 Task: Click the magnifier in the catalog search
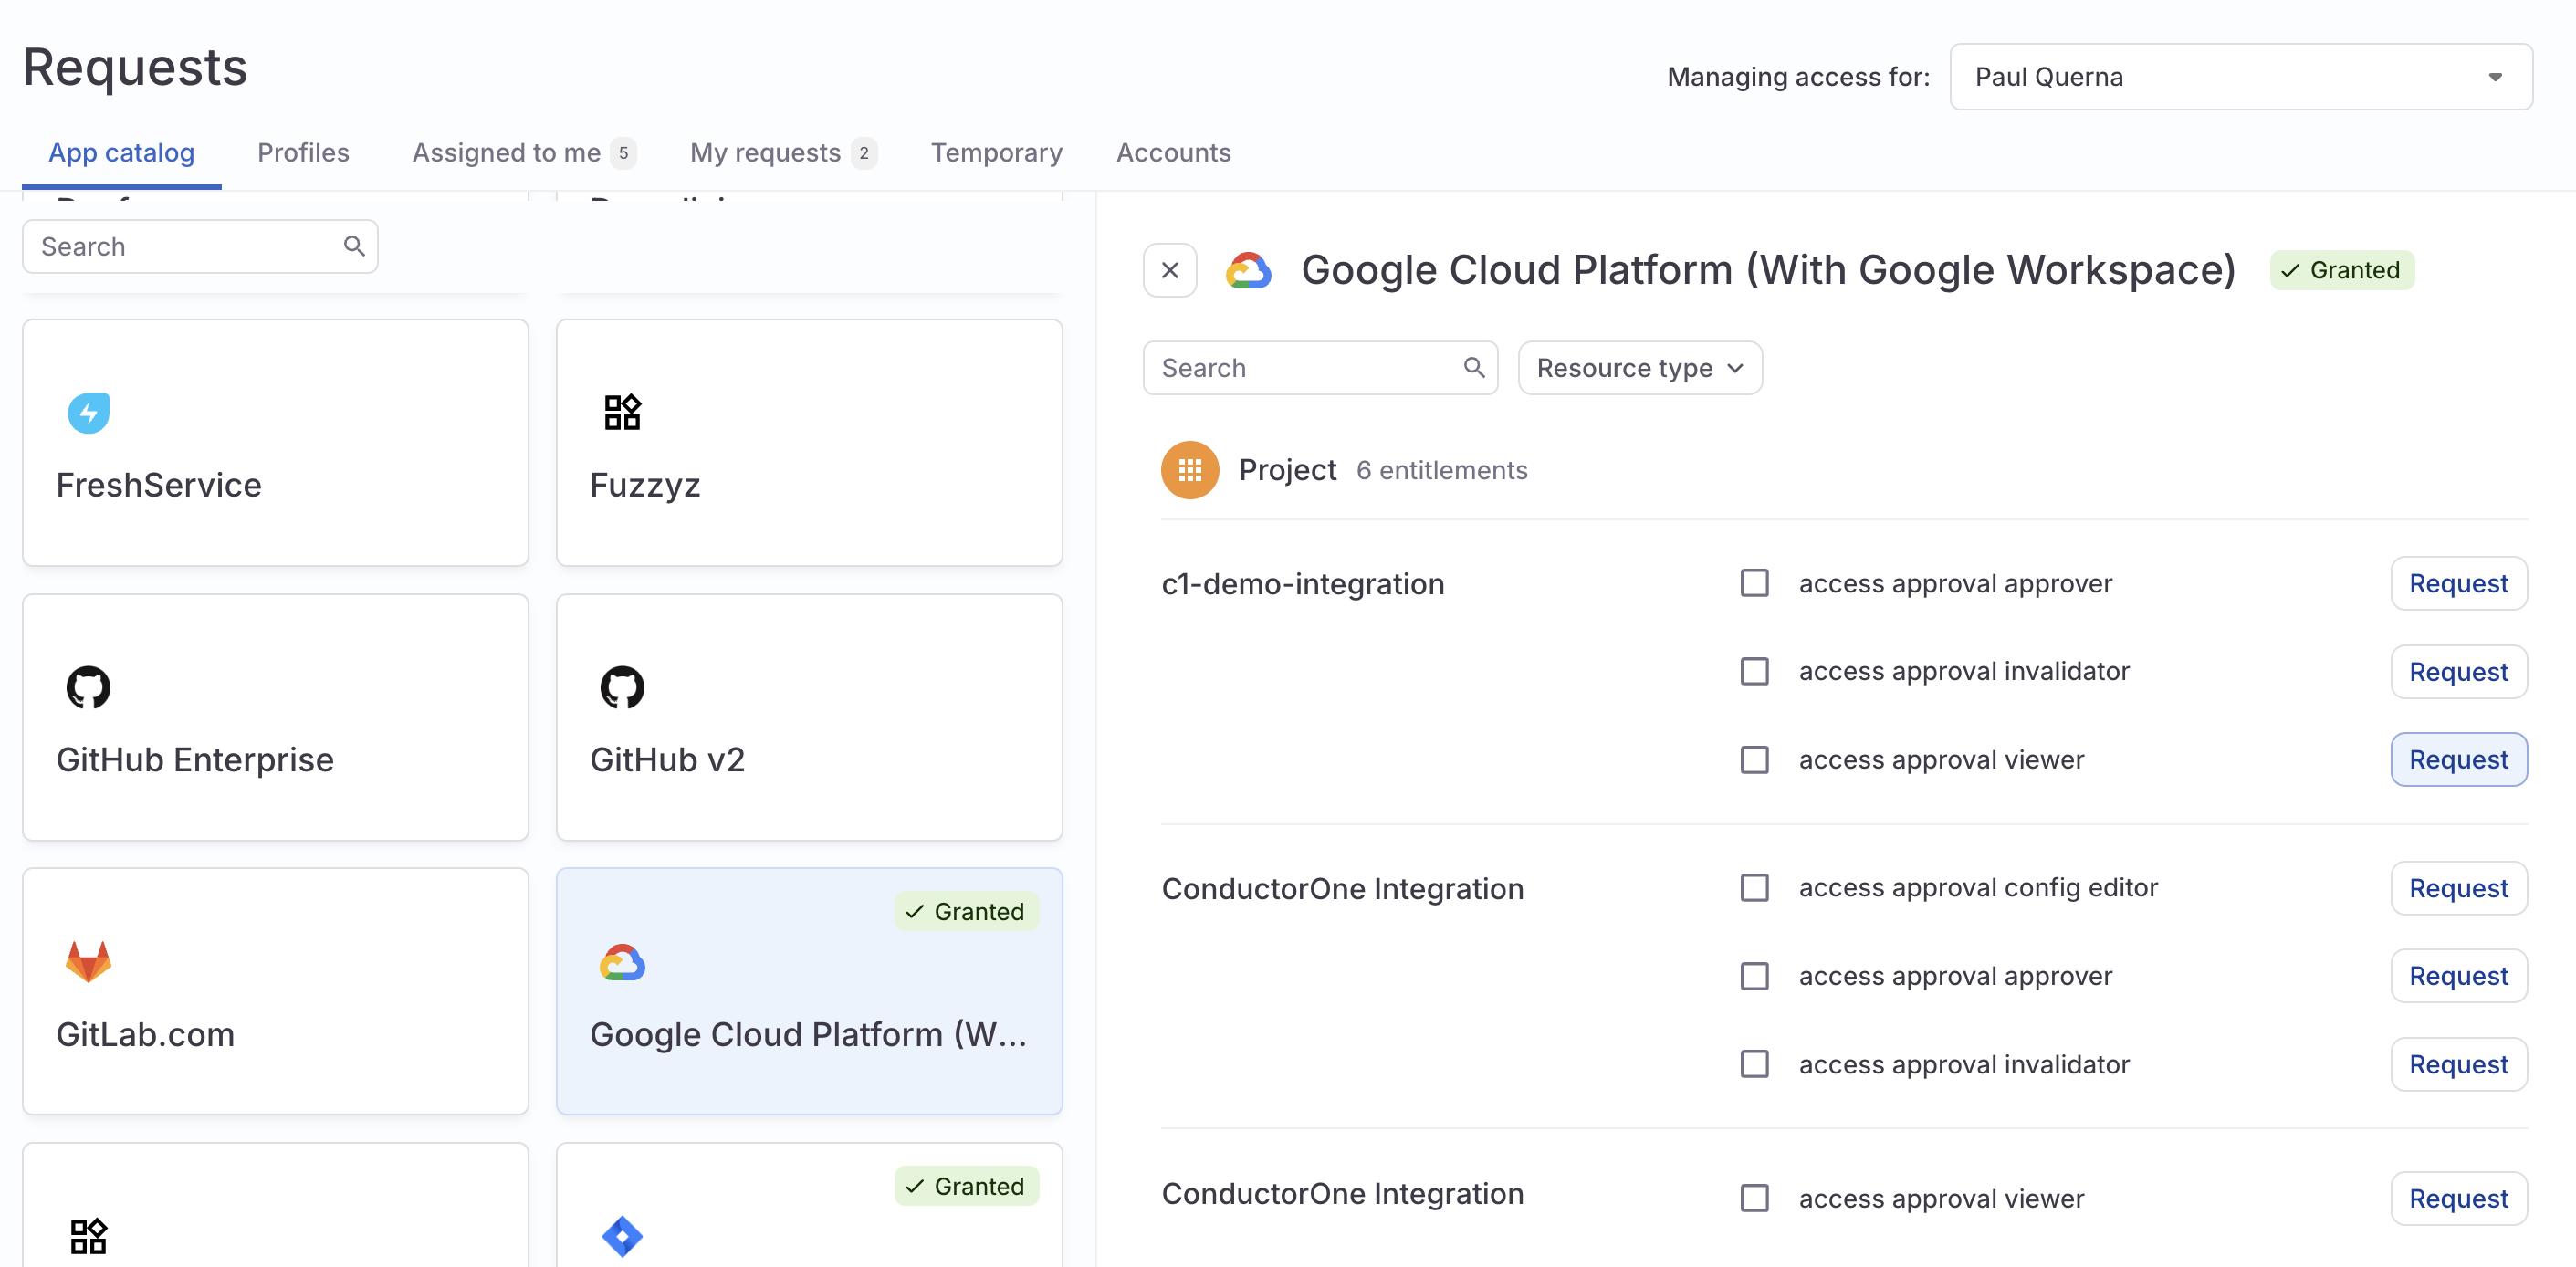pos(354,246)
